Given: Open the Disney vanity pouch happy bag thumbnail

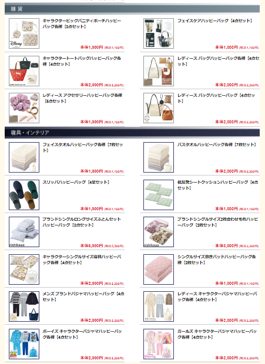Looking at the screenshot, I should pos(24,33).
